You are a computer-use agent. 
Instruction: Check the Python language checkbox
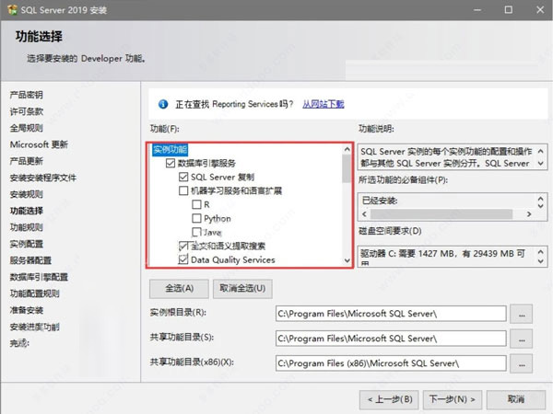(196, 218)
